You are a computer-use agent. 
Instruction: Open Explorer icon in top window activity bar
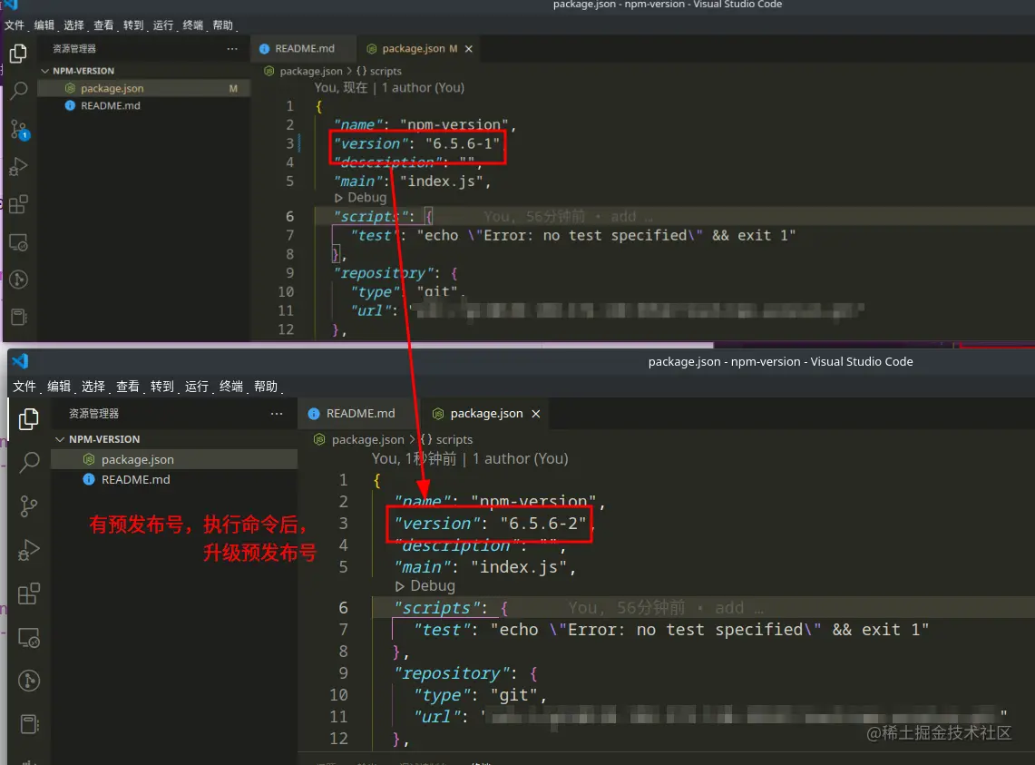(18, 54)
